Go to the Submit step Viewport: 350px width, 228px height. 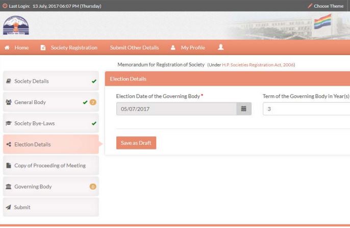coord(51,207)
